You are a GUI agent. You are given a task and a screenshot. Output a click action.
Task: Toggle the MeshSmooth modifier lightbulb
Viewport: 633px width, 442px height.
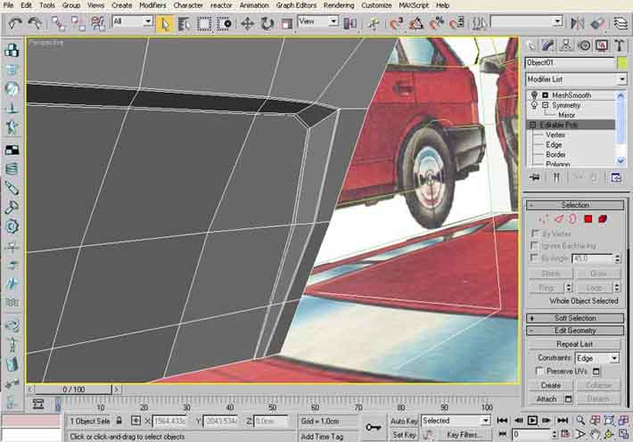pyautogui.click(x=534, y=94)
